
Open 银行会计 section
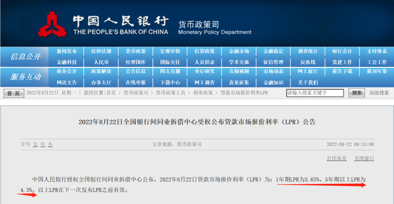pos(342,51)
